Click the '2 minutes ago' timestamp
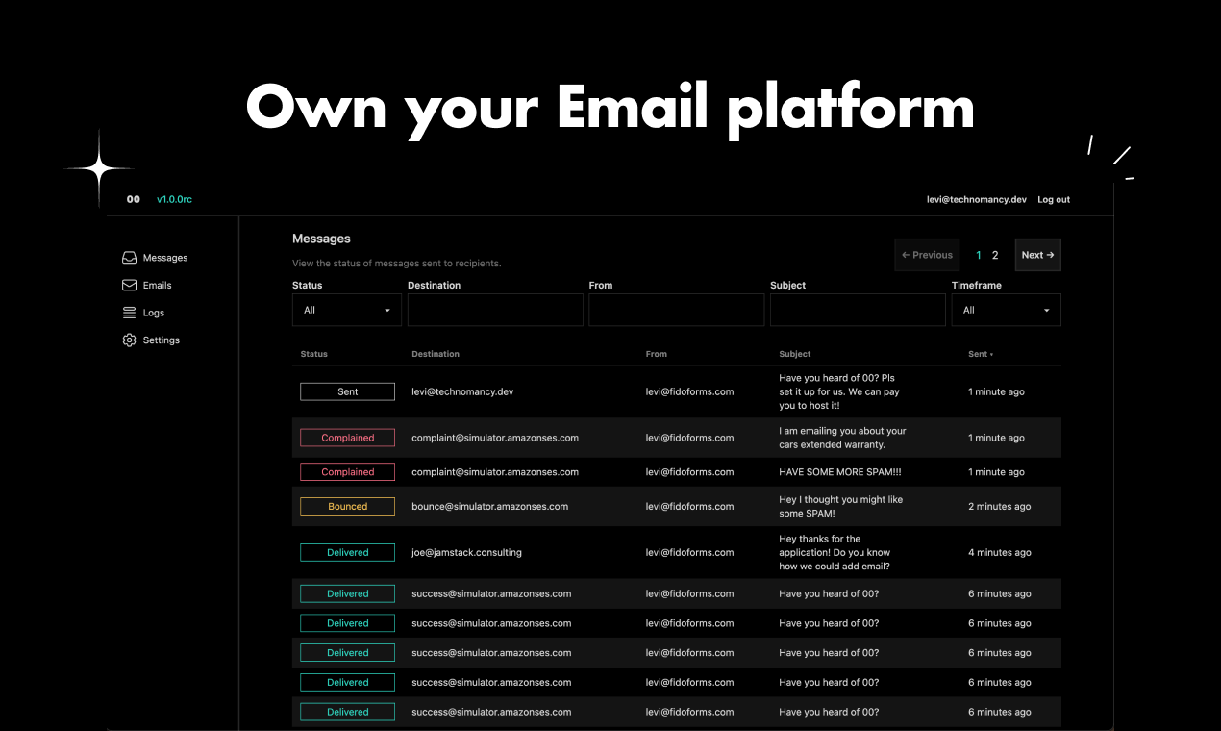Screen dimensions: 1221x731 pyautogui.click(x=1000, y=507)
